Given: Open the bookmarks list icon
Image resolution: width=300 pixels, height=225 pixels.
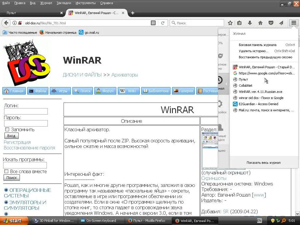Looking at the screenshot, I should [239, 23].
